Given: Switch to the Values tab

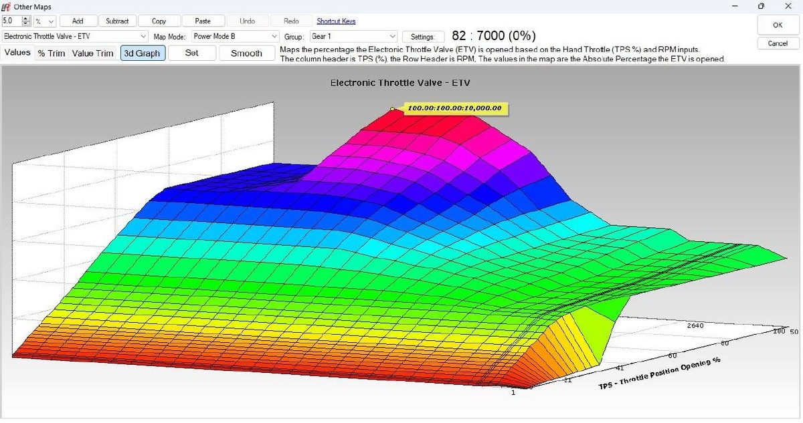Looking at the screenshot, I should tap(17, 52).
